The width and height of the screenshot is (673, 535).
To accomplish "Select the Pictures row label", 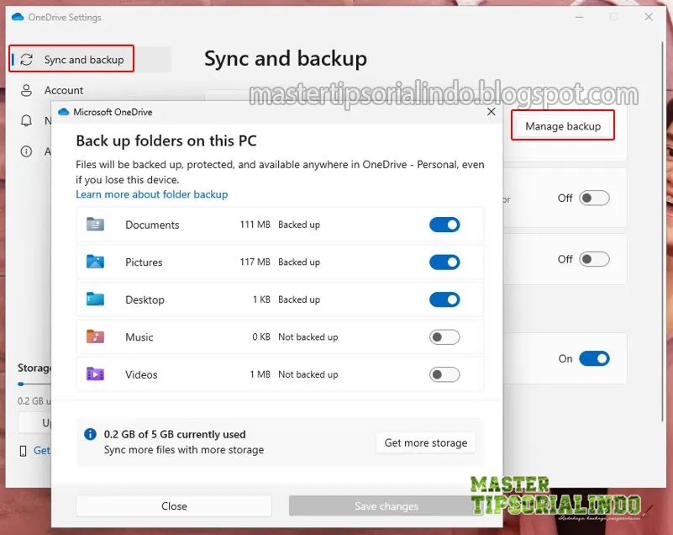I will click(x=144, y=262).
